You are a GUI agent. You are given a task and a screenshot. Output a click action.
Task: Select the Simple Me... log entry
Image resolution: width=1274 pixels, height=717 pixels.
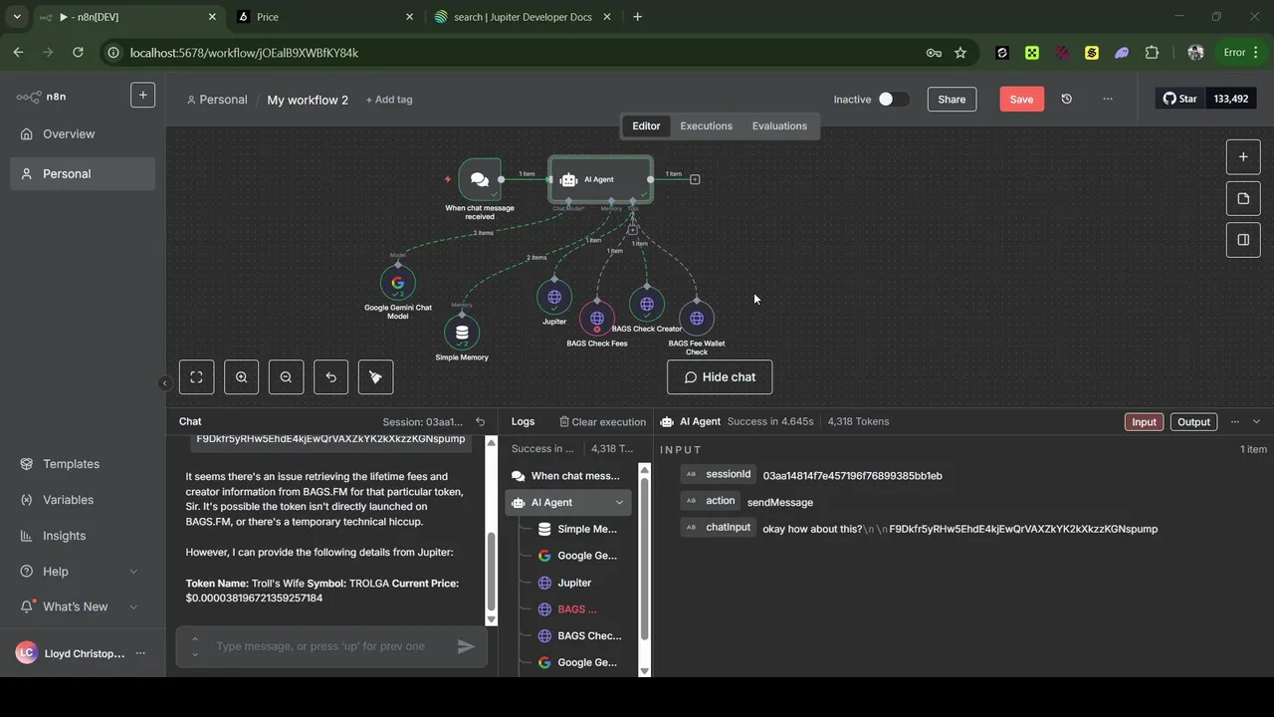pos(577,530)
